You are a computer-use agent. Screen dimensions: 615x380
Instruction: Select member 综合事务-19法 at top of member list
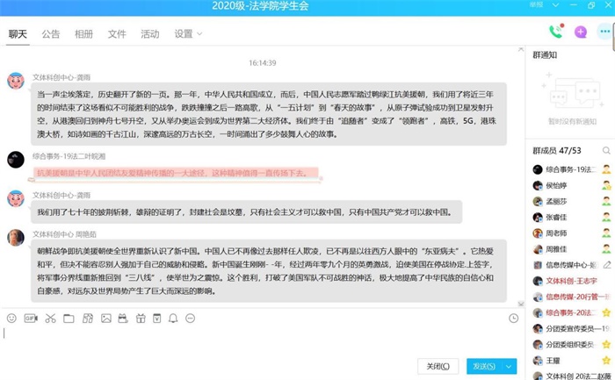pos(572,169)
